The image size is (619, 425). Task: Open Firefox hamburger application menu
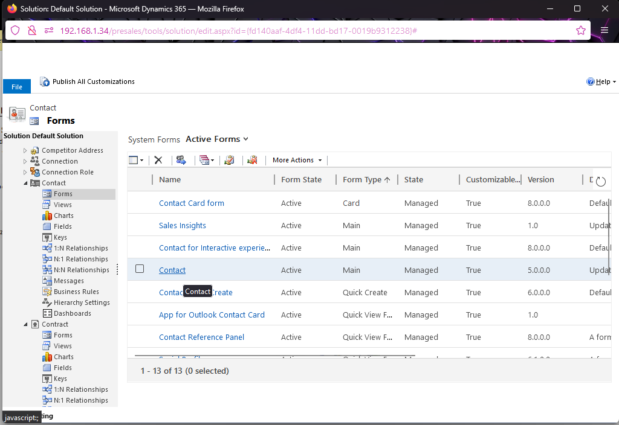(x=604, y=30)
